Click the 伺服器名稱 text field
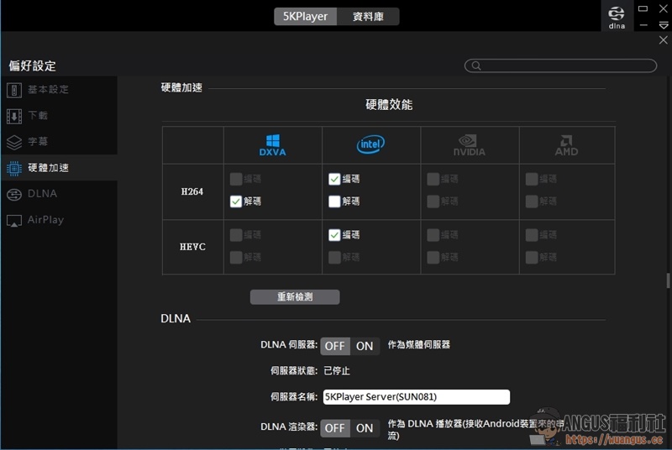The width and height of the screenshot is (672, 450). pos(416,397)
